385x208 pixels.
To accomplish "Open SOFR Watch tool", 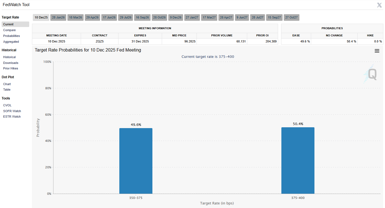I will [12, 111].
